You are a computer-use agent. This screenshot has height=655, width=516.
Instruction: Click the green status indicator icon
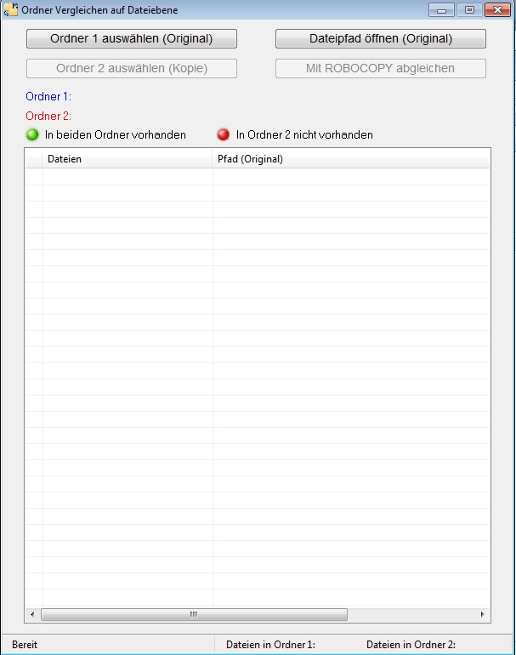[x=32, y=134]
